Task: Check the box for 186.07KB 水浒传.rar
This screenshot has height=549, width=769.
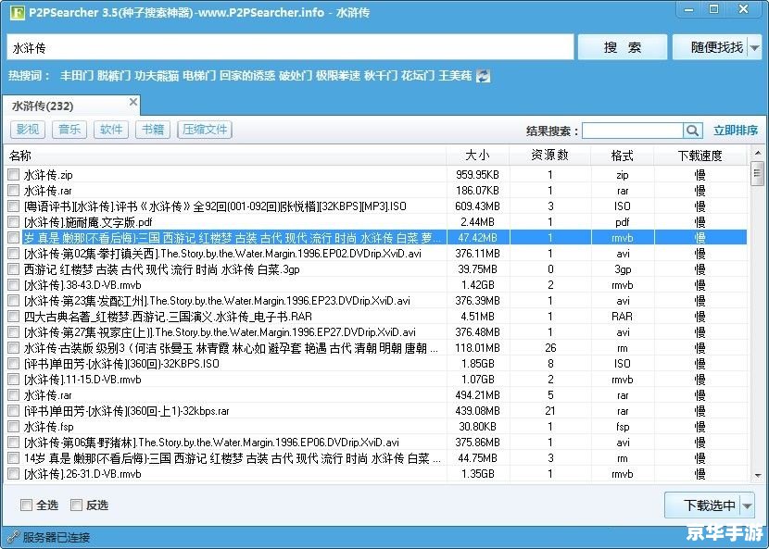Action: 14,190
